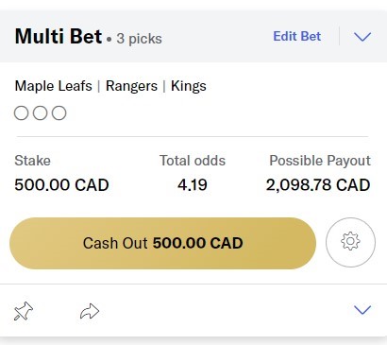The width and height of the screenshot is (387, 345).
Task: Open cash out settings gear
Action: 350,242
